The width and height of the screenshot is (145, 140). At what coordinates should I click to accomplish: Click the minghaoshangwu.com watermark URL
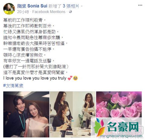click(x=121, y=136)
